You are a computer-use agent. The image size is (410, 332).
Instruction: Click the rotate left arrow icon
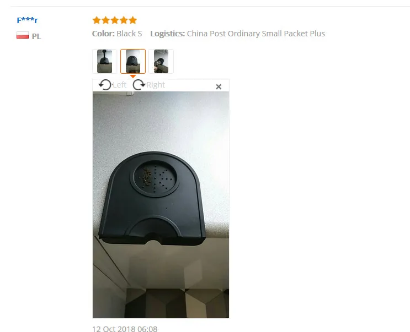coord(105,85)
